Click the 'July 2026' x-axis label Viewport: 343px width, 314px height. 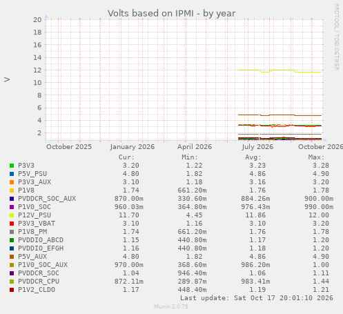click(257, 147)
